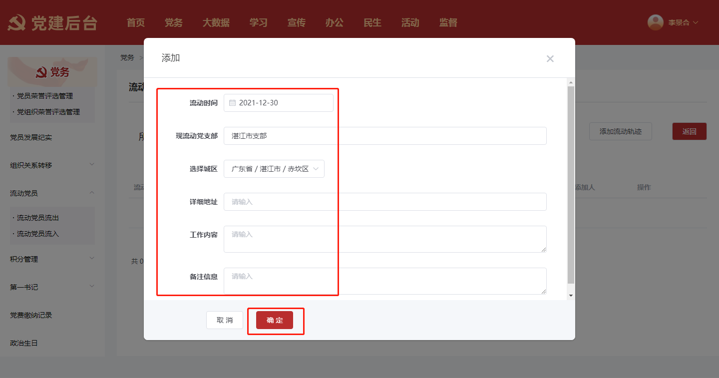The height and width of the screenshot is (378, 719).
Task: Click the 返回 button
Action: [689, 131]
